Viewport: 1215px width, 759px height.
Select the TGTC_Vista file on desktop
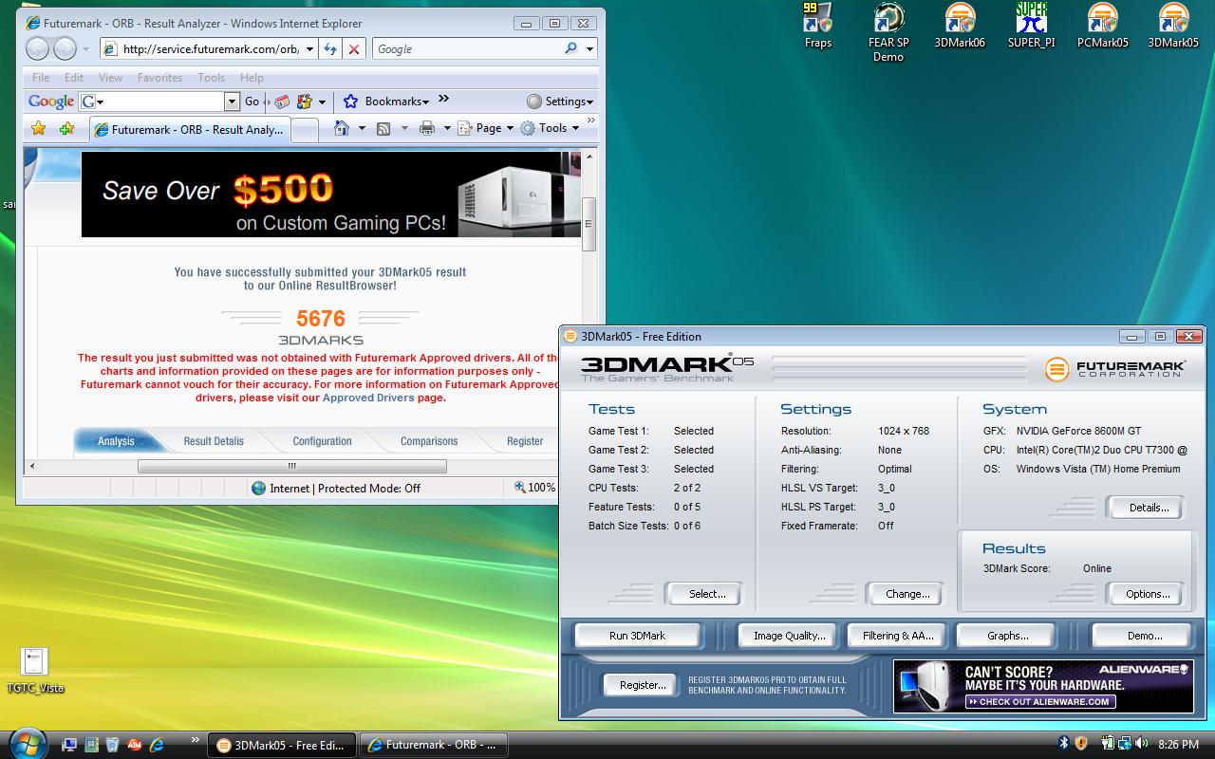(34, 670)
